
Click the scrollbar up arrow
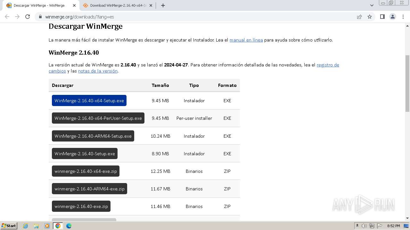click(x=407, y=25)
